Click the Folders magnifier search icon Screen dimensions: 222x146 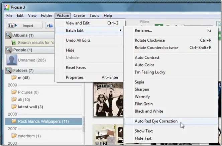click(x=8, y=70)
